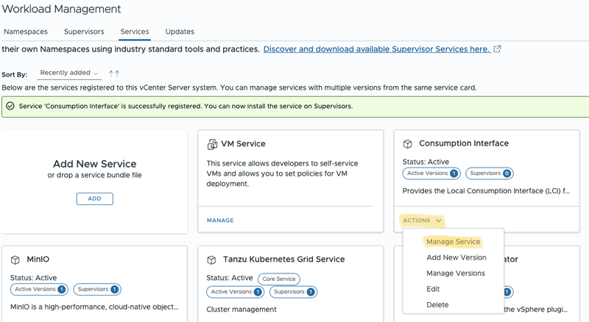Click MANAGE on the VM Service card
This screenshot has height=322, width=589.
(220, 220)
